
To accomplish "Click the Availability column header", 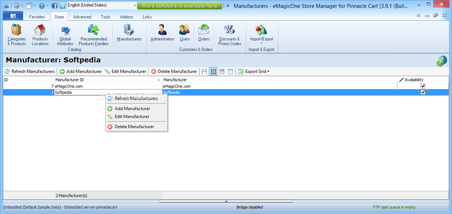I will pyautogui.click(x=423, y=80).
